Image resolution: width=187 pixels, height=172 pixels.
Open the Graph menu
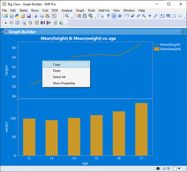point(80,10)
